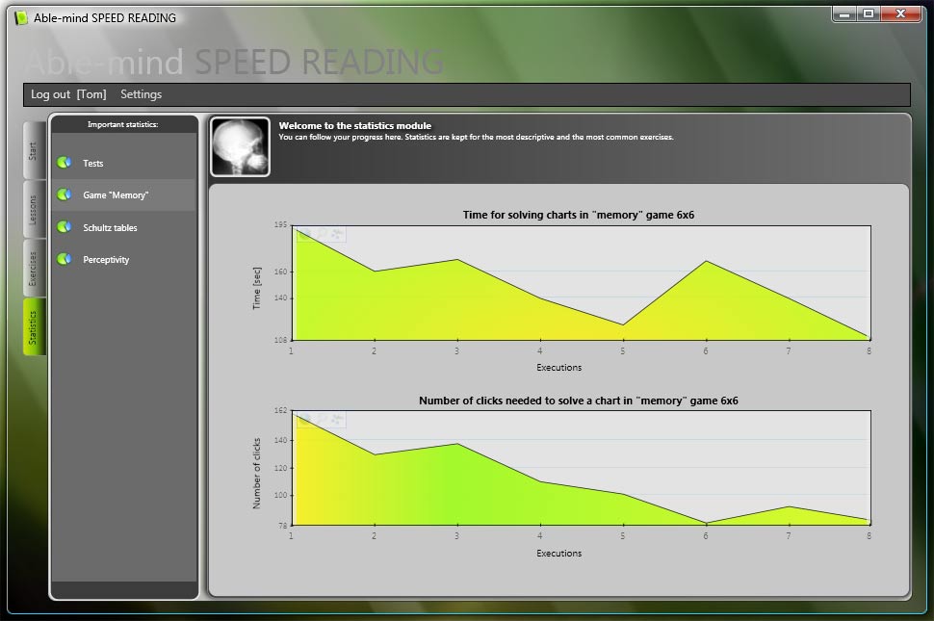
Task: Open Schultz tables statistics
Action: (x=124, y=227)
